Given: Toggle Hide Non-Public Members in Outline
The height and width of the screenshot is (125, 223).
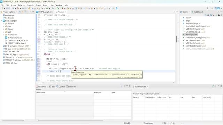Looking at the screenshot, I should coord(216,15).
